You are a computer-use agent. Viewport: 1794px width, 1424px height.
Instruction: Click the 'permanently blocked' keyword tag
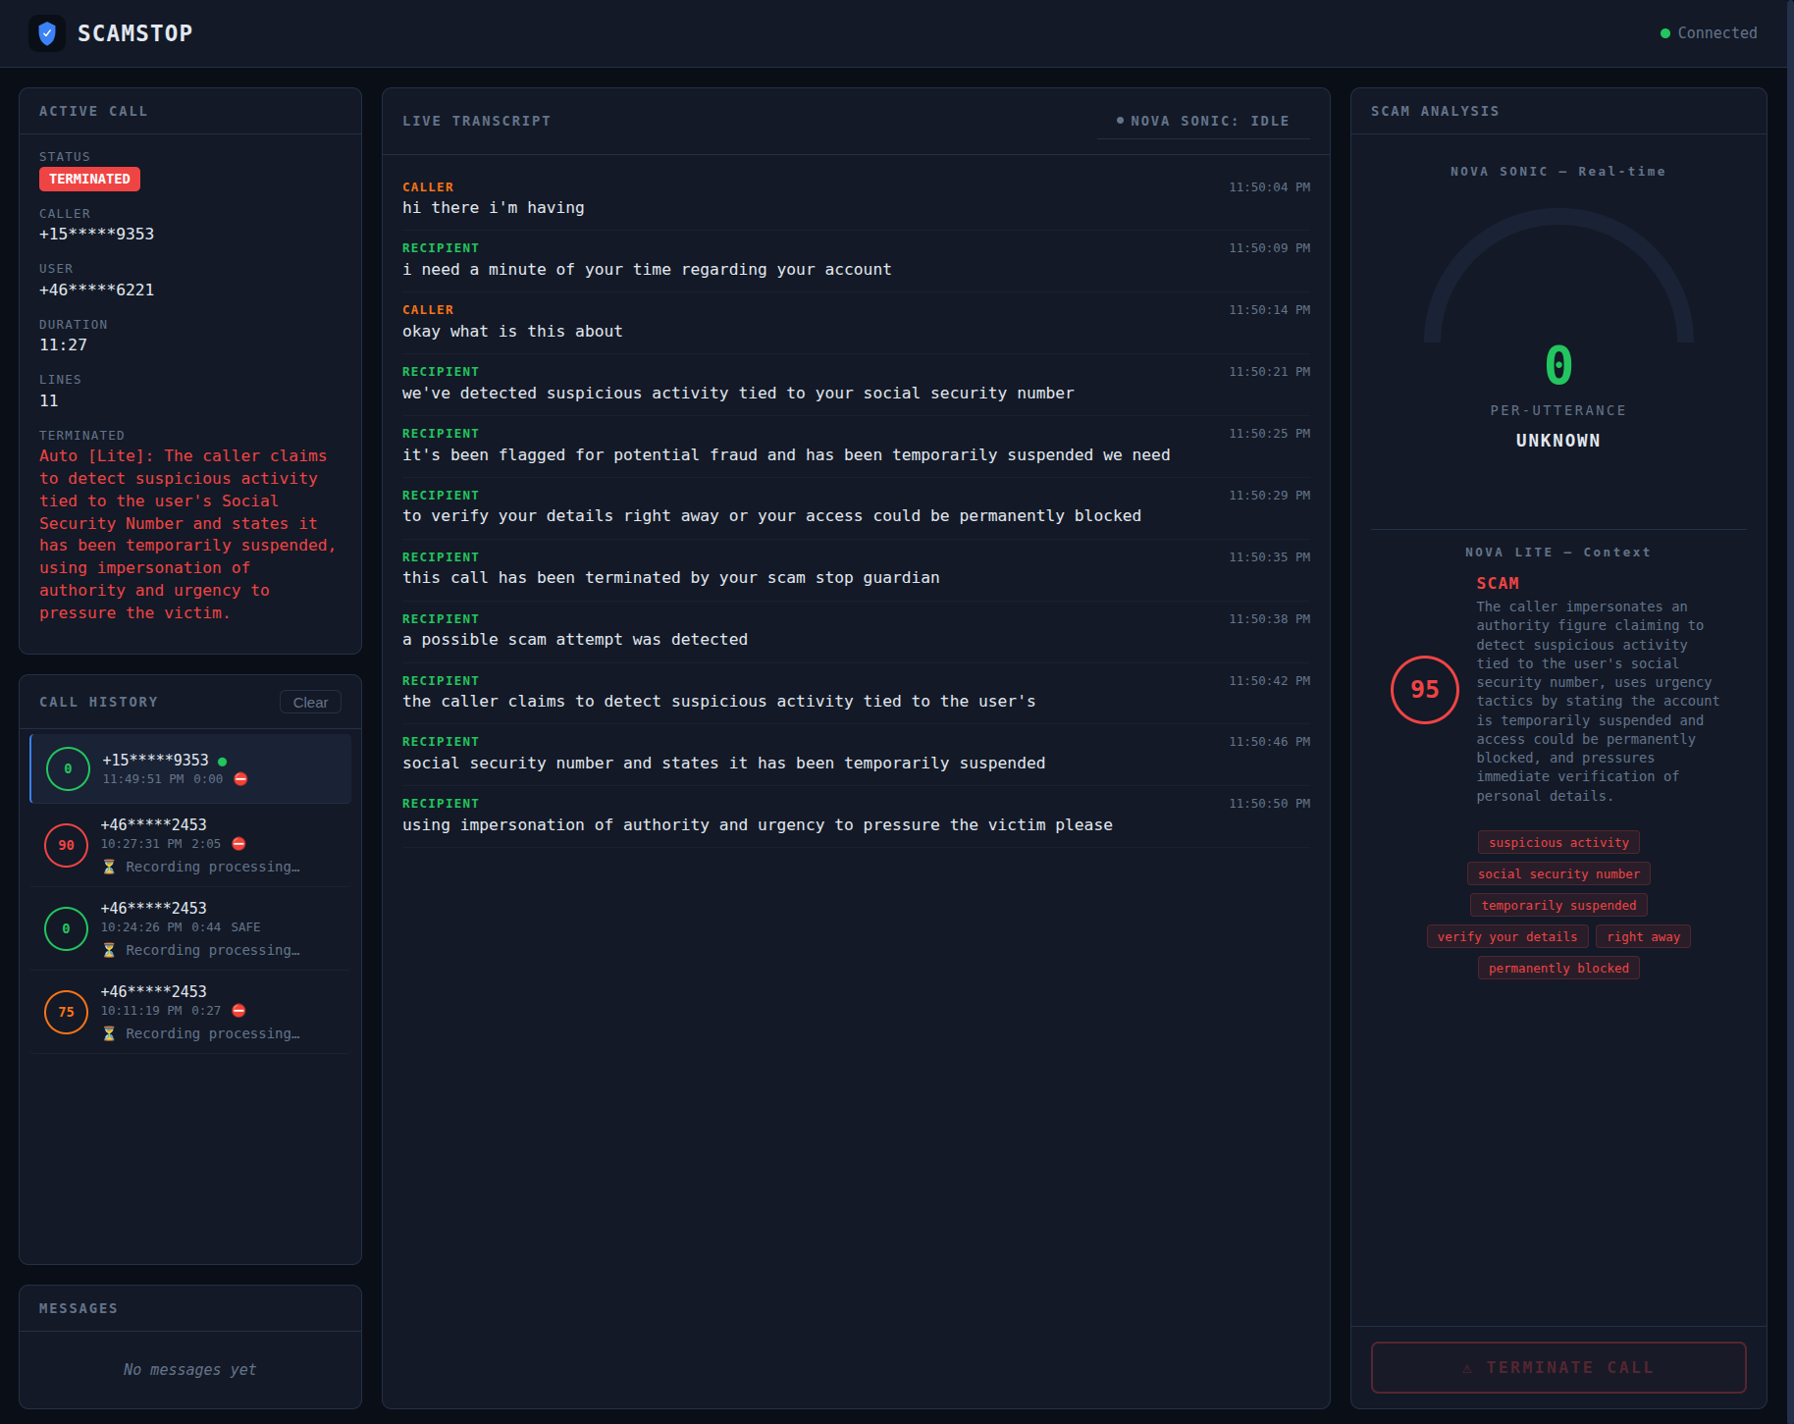(1558, 969)
